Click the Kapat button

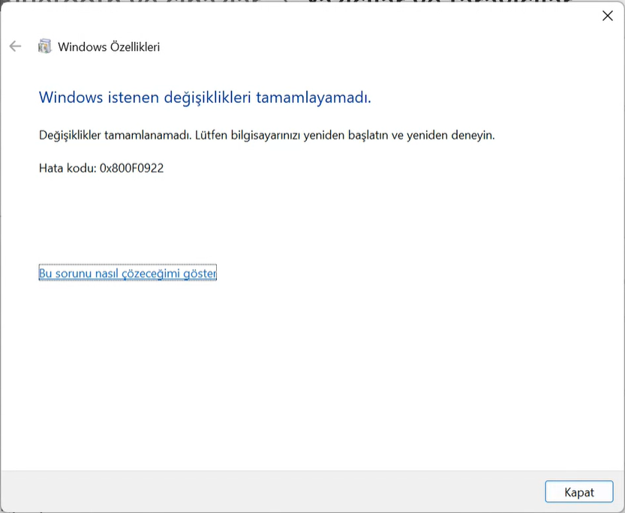click(578, 492)
